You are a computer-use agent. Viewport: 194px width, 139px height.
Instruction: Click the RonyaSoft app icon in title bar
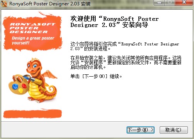click(x=4, y=3)
